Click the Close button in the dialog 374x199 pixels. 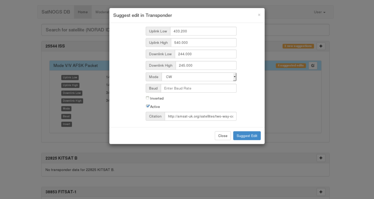point(223,136)
